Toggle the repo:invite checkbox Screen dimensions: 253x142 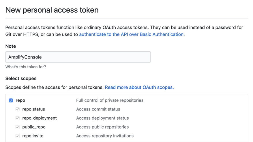pos(18,136)
